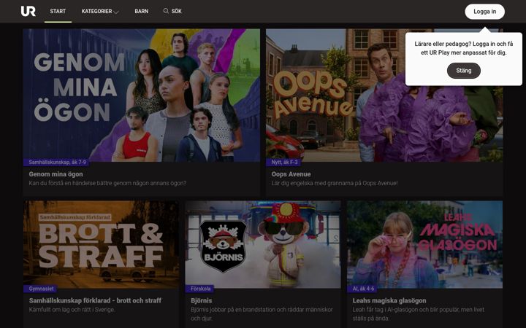Viewport: 526px width, 328px height.
Task: Open the UR logo home link
Action: (x=28, y=11)
